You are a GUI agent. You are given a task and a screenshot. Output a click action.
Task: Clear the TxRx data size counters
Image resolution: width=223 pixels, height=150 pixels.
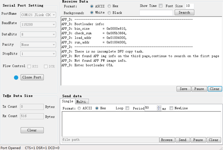pos(32,130)
